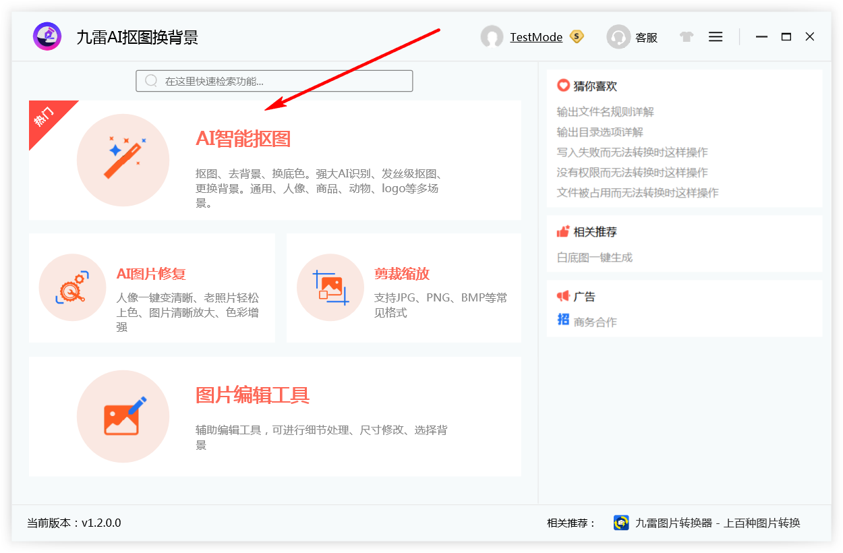This screenshot has height=553, width=843.
Task: Open the skin theme shirt icon
Action: click(x=687, y=36)
